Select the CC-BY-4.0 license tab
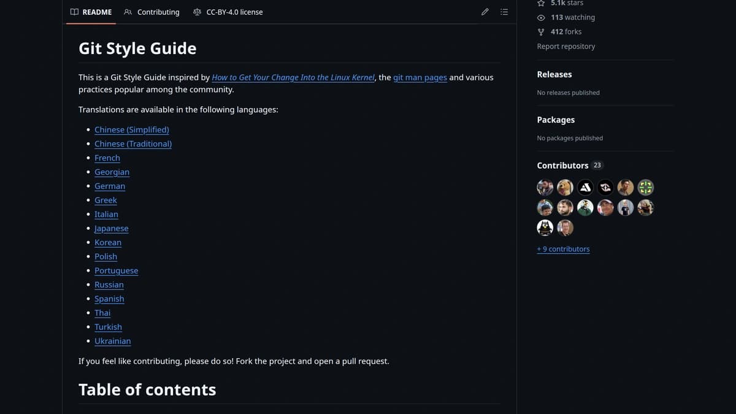Viewport: 736px width, 414px height. tap(228, 12)
